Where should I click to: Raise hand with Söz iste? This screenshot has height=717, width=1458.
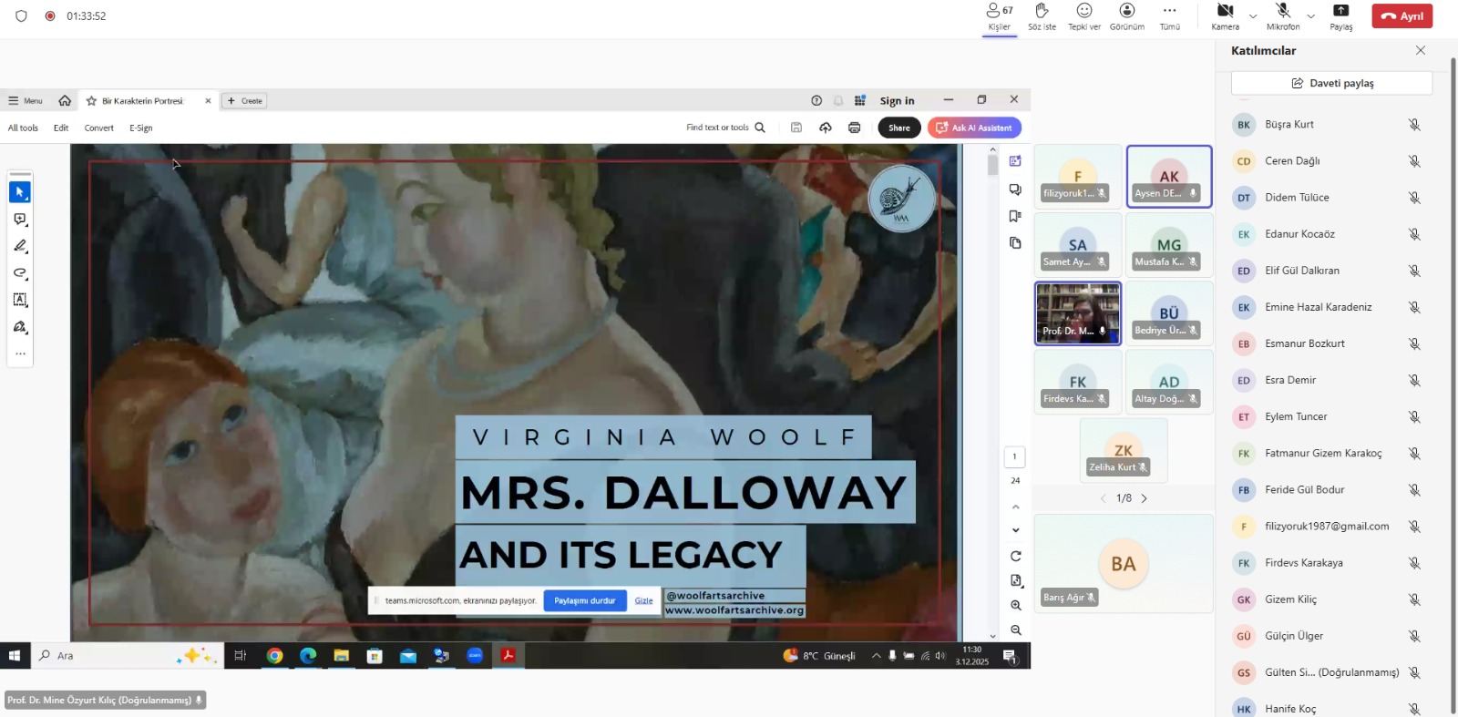(x=1042, y=15)
